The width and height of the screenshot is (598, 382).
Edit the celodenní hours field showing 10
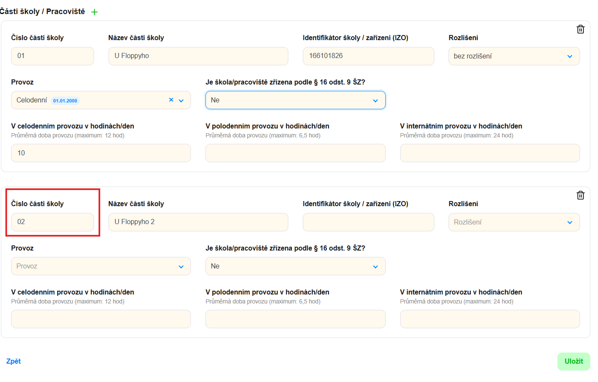click(101, 153)
